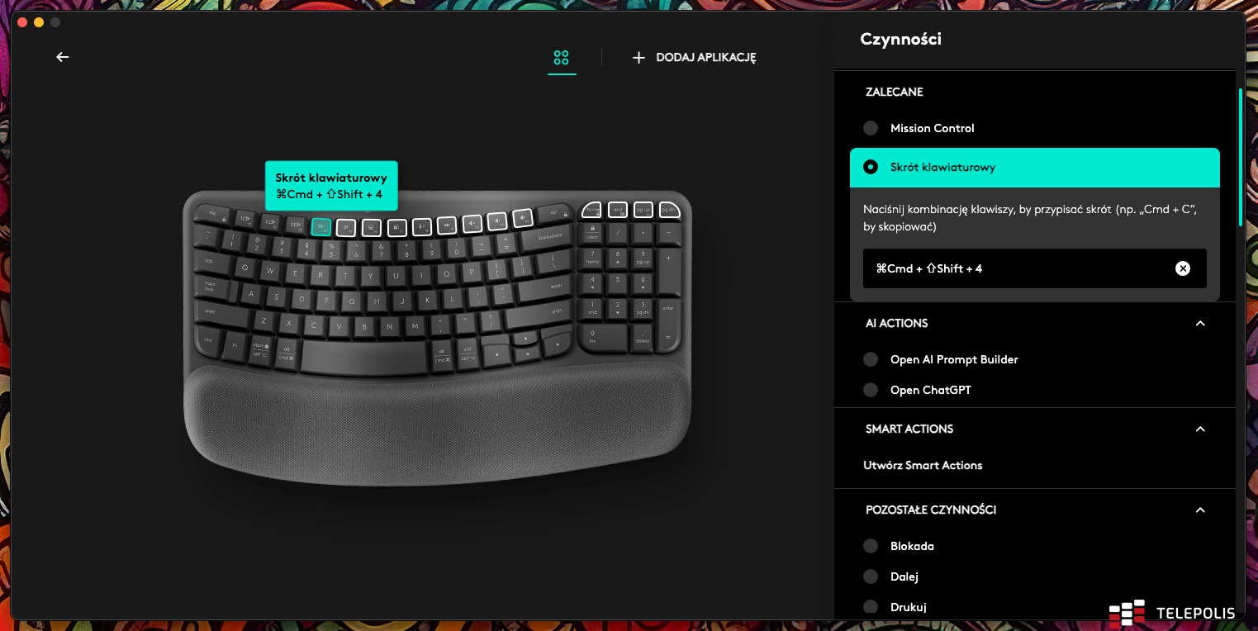
Task: Open the Utwórz Smart Actions link
Action: [x=923, y=465]
